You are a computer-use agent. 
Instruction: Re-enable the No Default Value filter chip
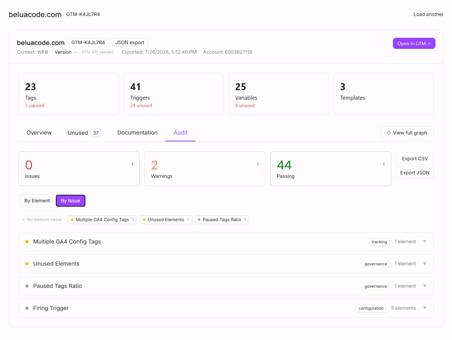pos(42,220)
